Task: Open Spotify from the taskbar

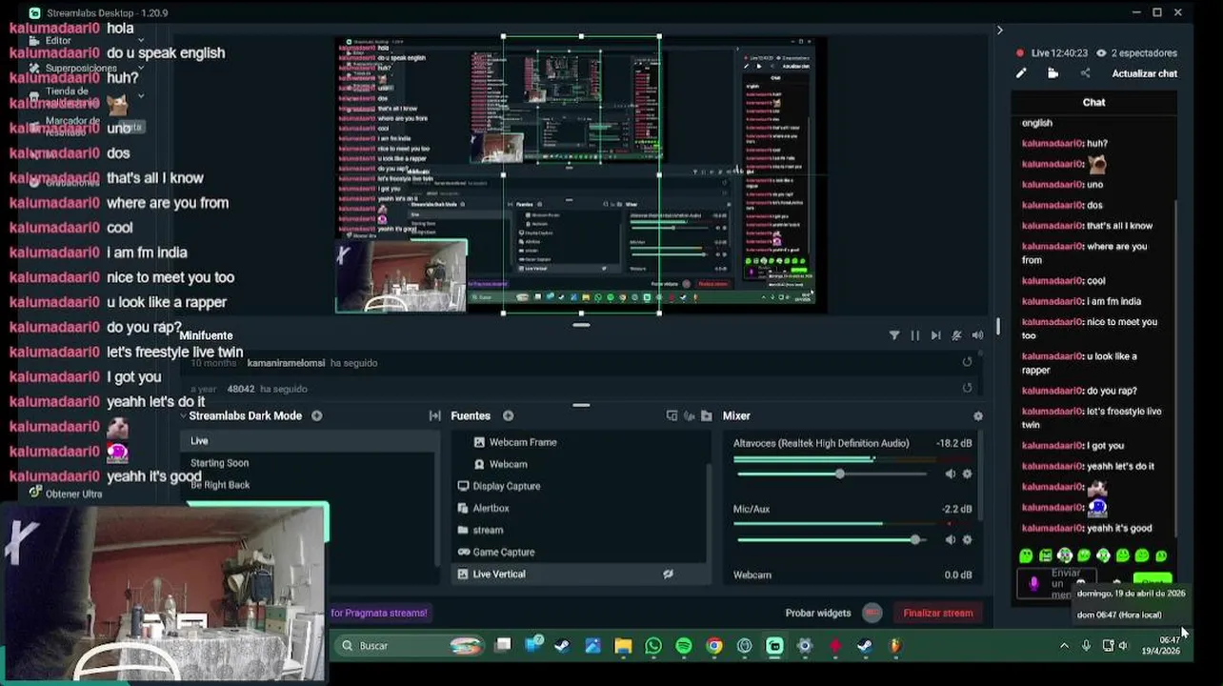Action: (x=684, y=646)
